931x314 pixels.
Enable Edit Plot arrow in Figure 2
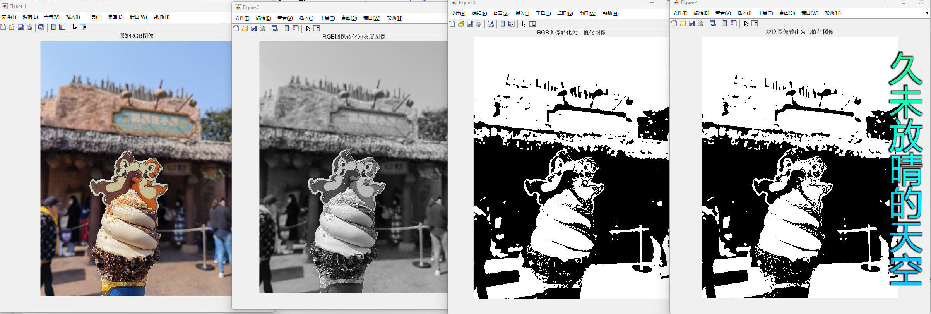pos(308,29)
